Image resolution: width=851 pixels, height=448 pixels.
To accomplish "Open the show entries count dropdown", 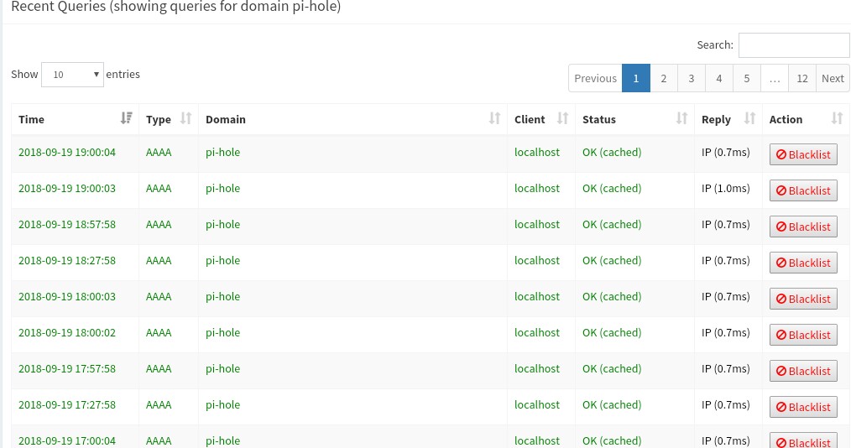I will point(72,75).
